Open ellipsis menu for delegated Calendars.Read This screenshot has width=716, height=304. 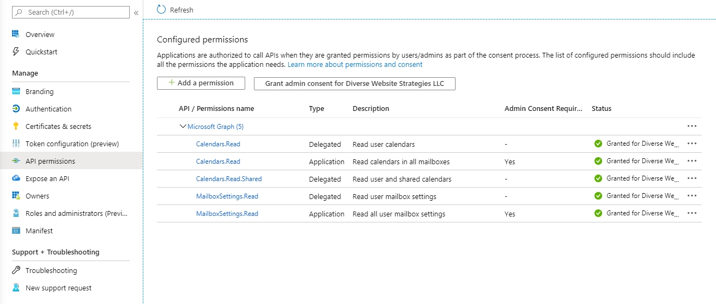692,144
